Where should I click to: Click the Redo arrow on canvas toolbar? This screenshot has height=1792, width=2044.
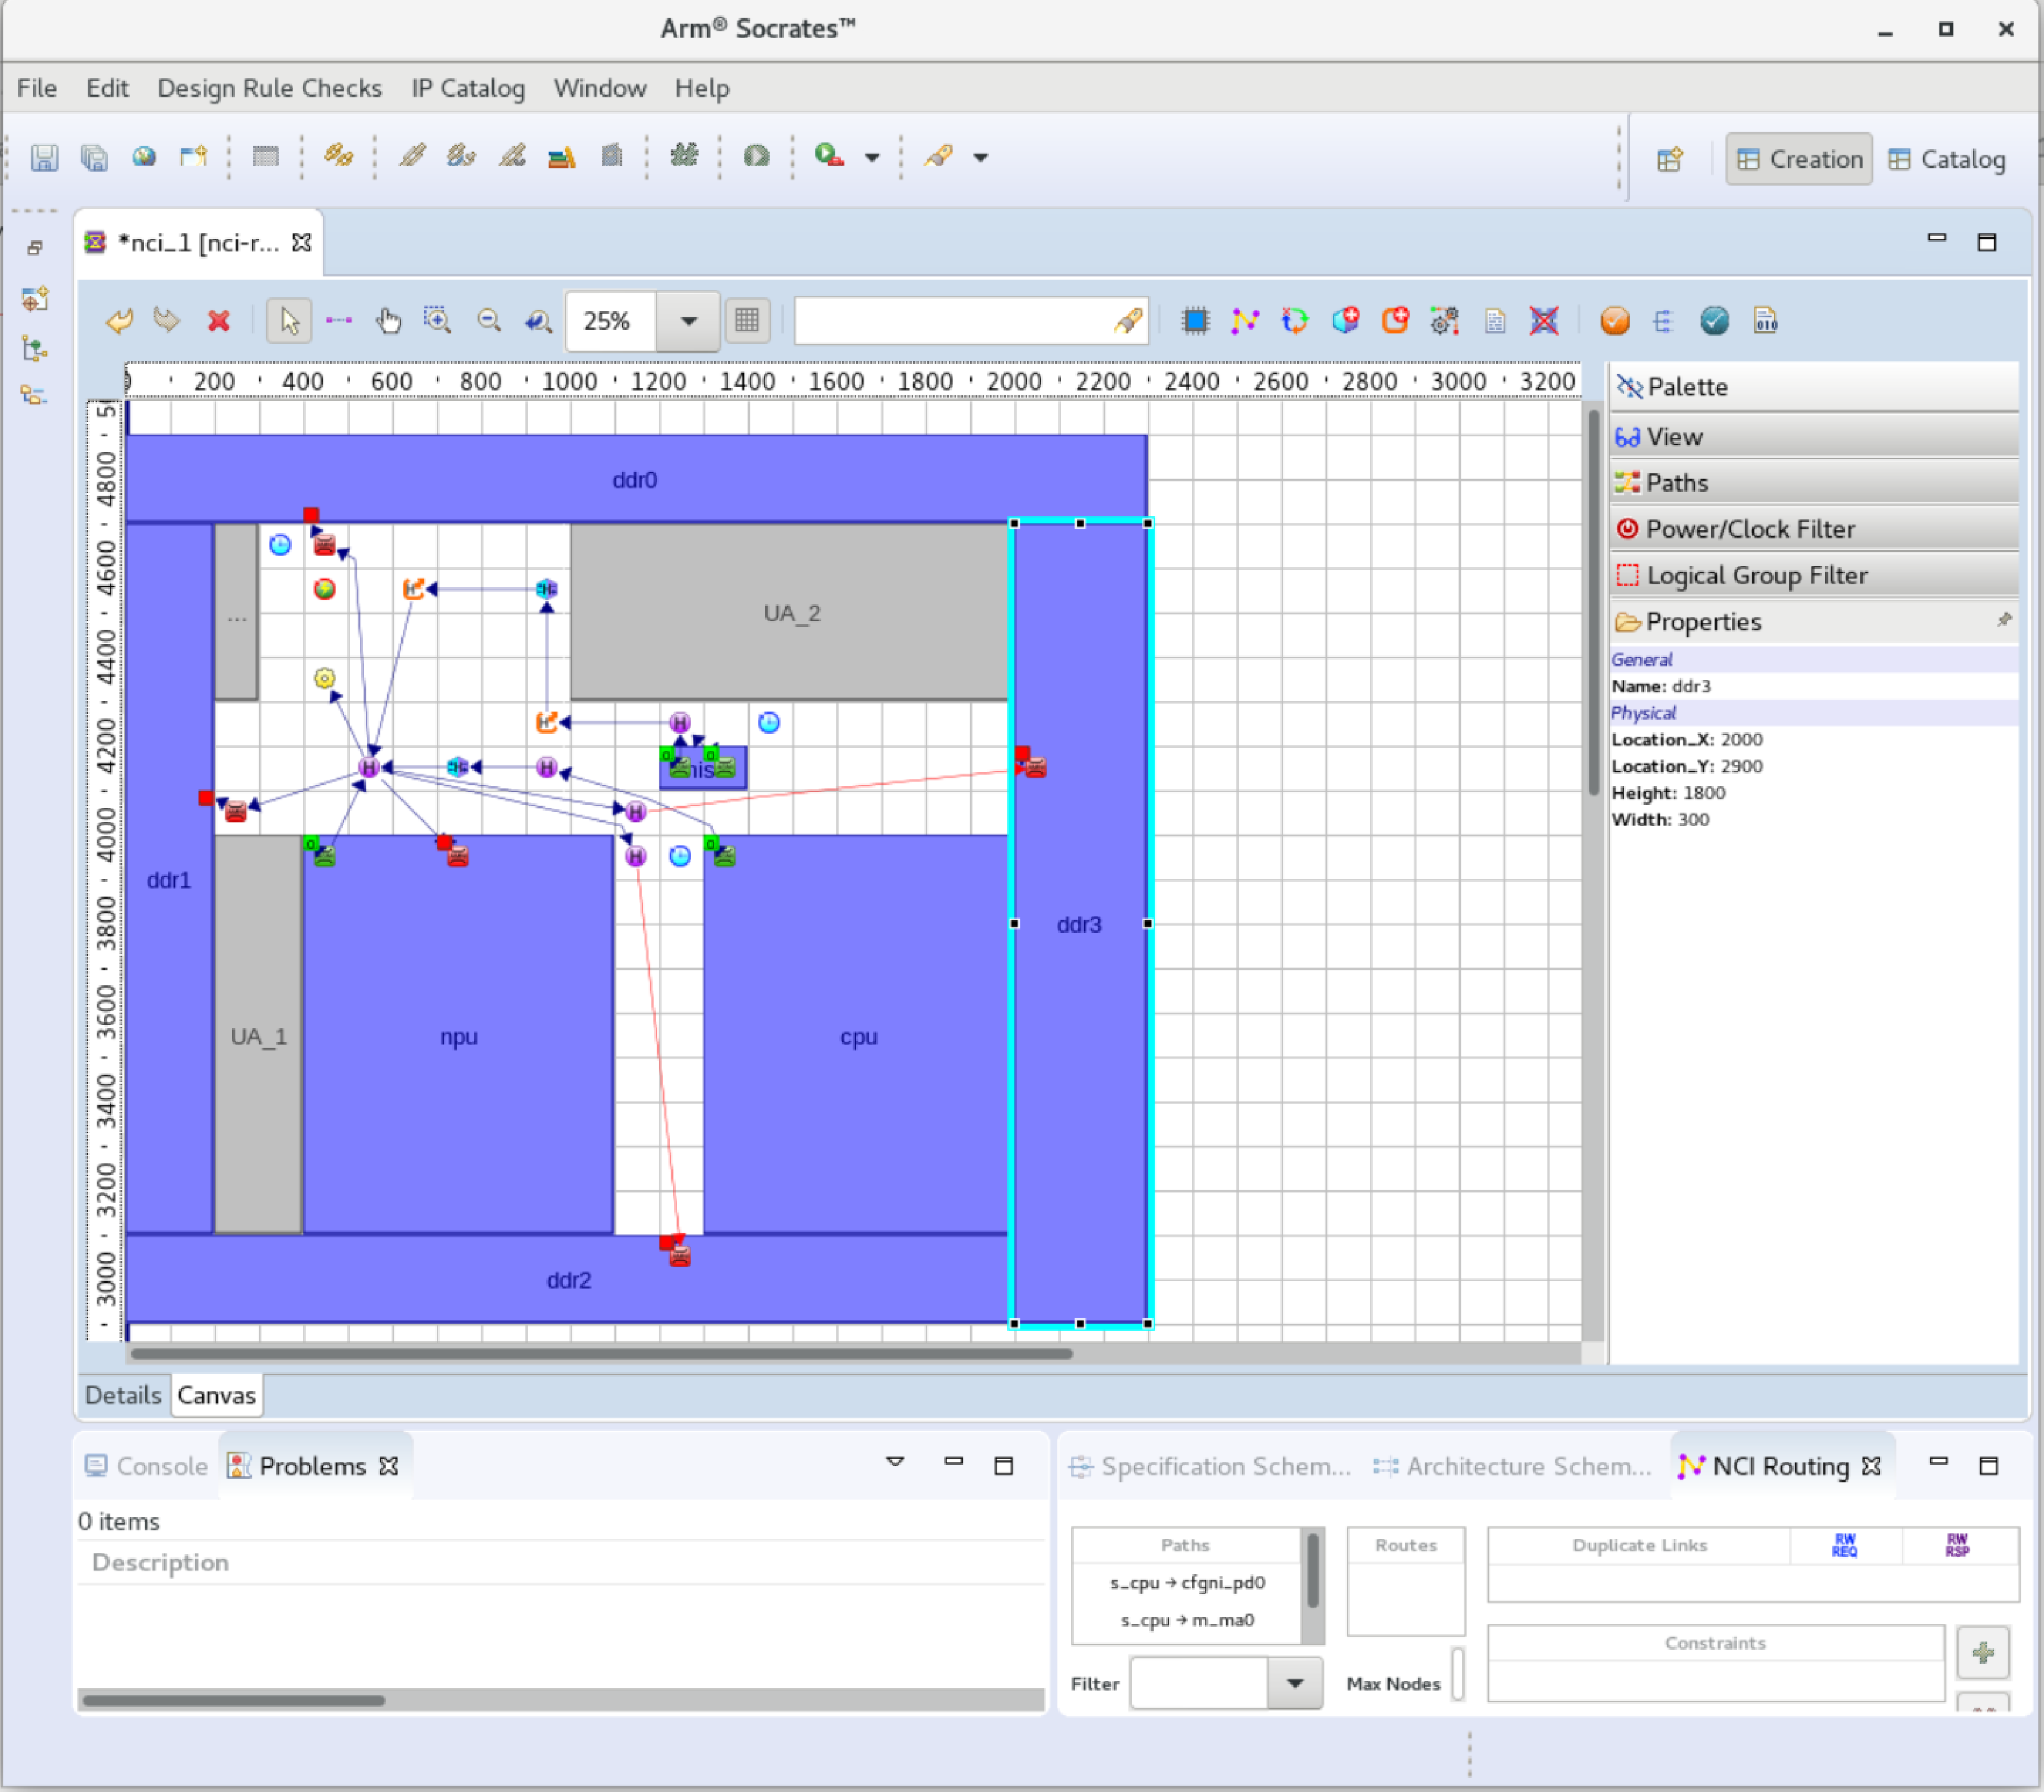pos(167,321)
